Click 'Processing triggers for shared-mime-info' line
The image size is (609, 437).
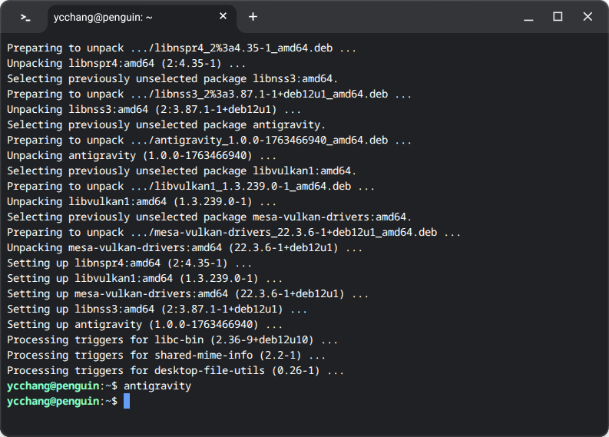pos(165,356)
